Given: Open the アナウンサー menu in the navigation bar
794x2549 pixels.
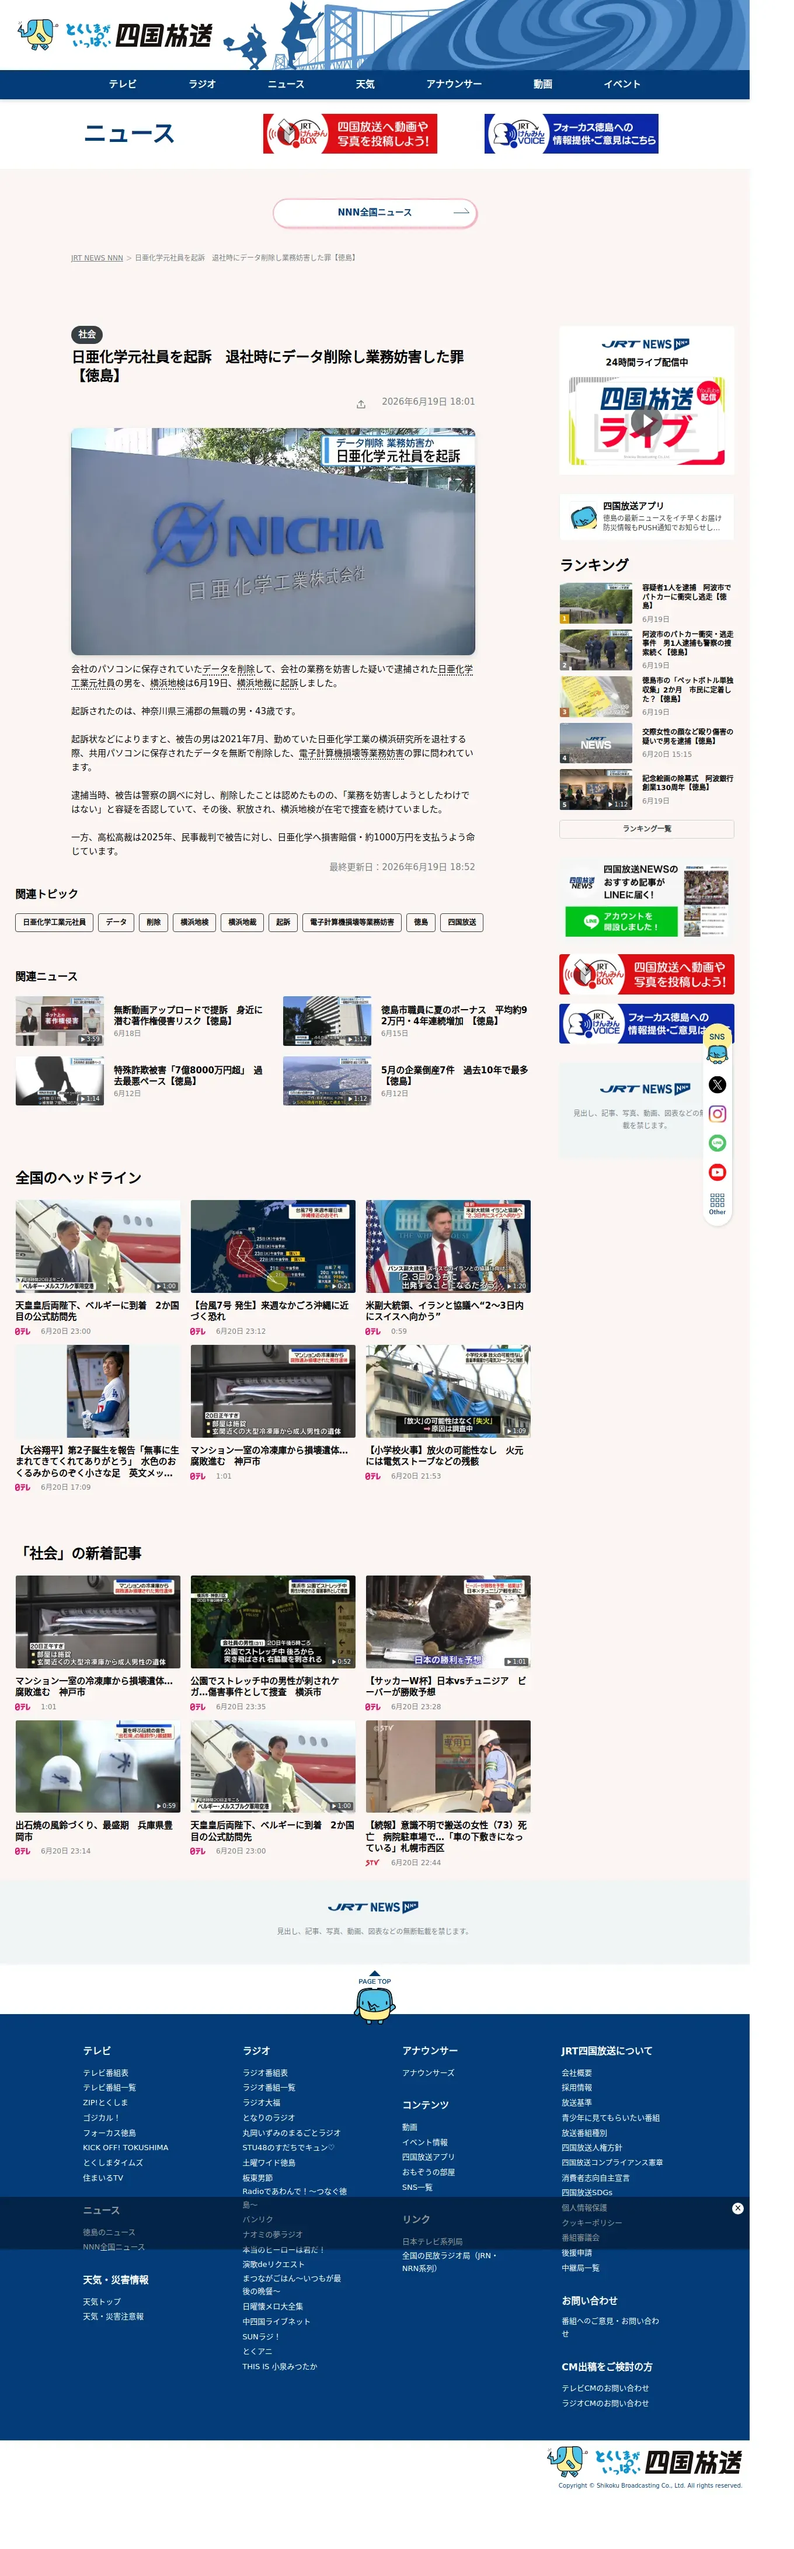Looking at the screenshot, I should 454,84.
